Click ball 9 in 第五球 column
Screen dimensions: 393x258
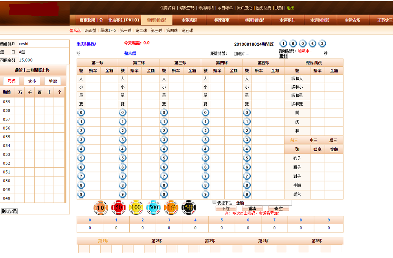pyautogui.click(x=247, y=194)
